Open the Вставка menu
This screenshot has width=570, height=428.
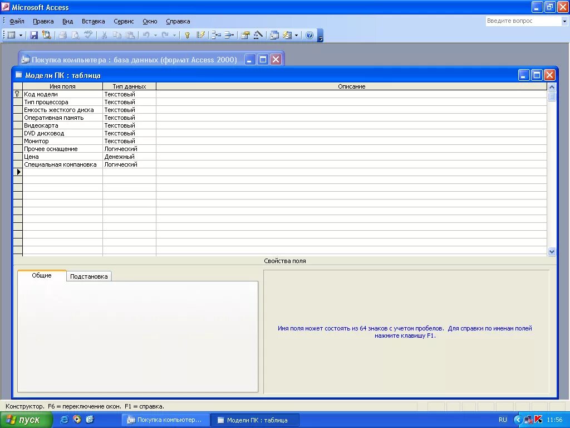coord(93,21)
